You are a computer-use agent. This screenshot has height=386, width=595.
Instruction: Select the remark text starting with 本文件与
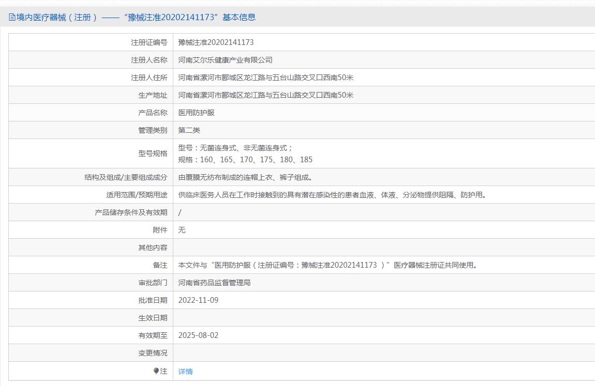click(x=328, y=265)
